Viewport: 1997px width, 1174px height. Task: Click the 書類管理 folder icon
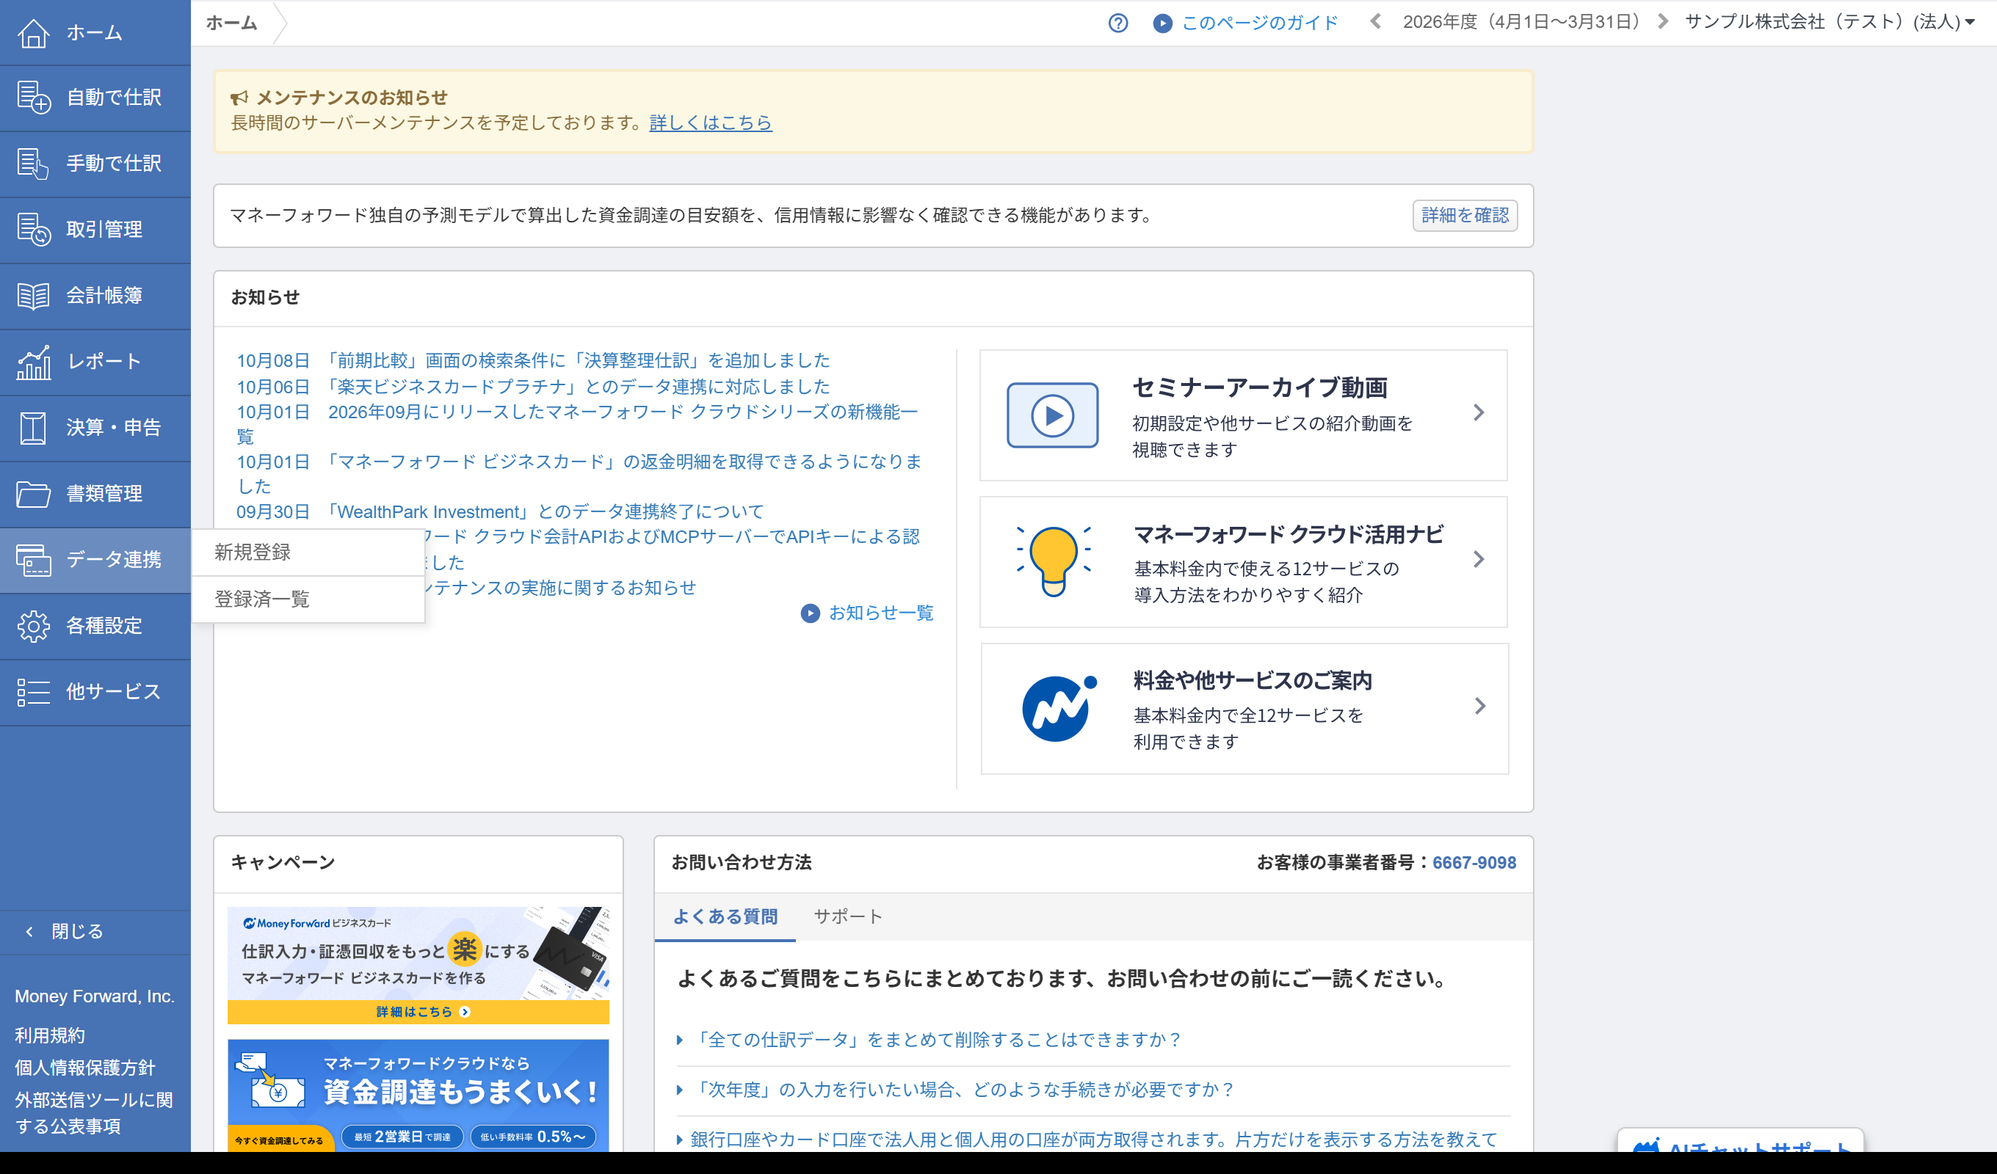coord(33,494)
